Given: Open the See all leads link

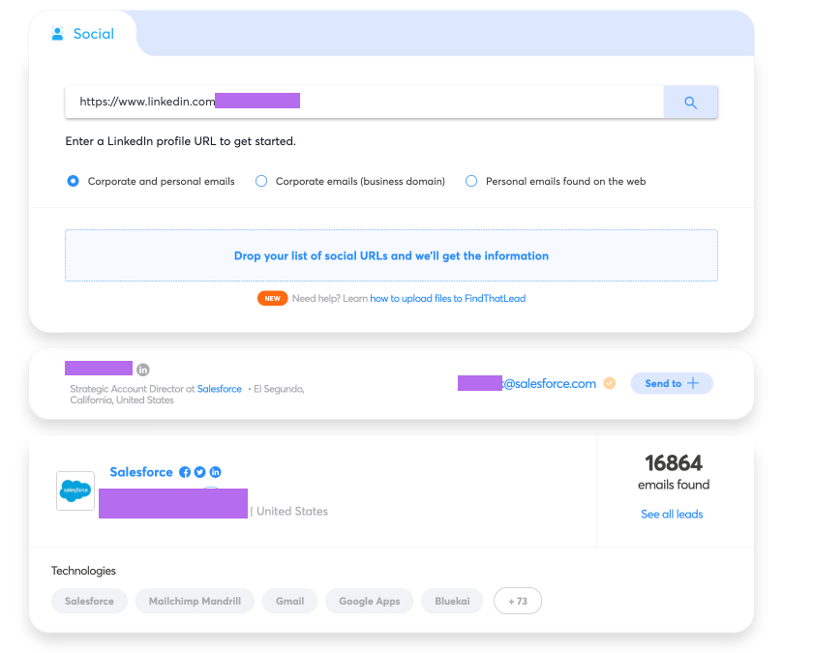Looking at the screenshot, I should click(x=672, y=514).
